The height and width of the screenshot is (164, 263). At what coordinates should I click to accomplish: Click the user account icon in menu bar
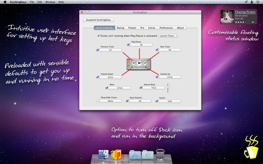click(x=252, y=2)
